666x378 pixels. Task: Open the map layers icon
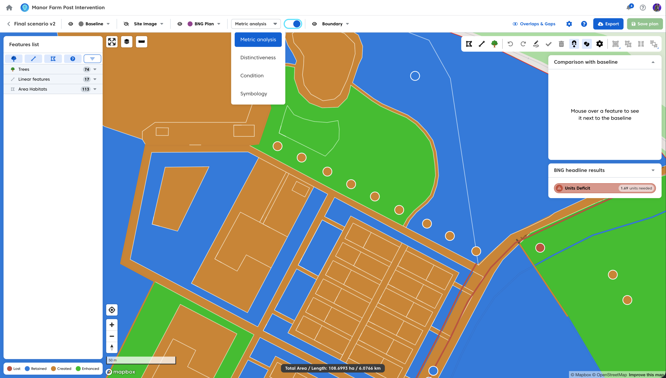127,42
